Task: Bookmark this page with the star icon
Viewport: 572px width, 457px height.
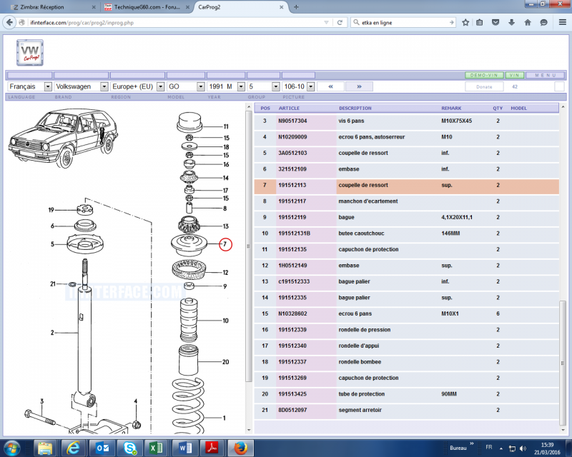Action: pyautogui.click(x=465, y=23)
